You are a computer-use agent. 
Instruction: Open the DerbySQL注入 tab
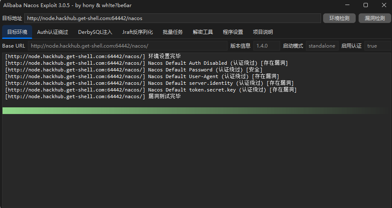pyautogui.click(x=95, y=32)
